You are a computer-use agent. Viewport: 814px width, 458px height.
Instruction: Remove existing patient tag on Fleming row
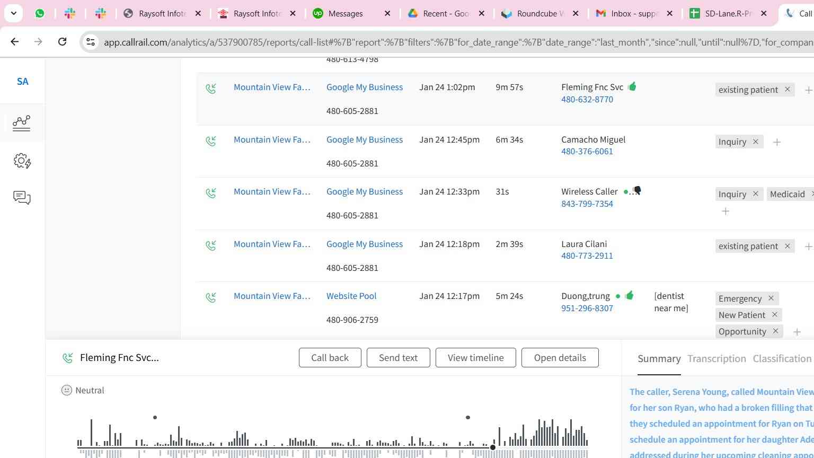[787, 90]
